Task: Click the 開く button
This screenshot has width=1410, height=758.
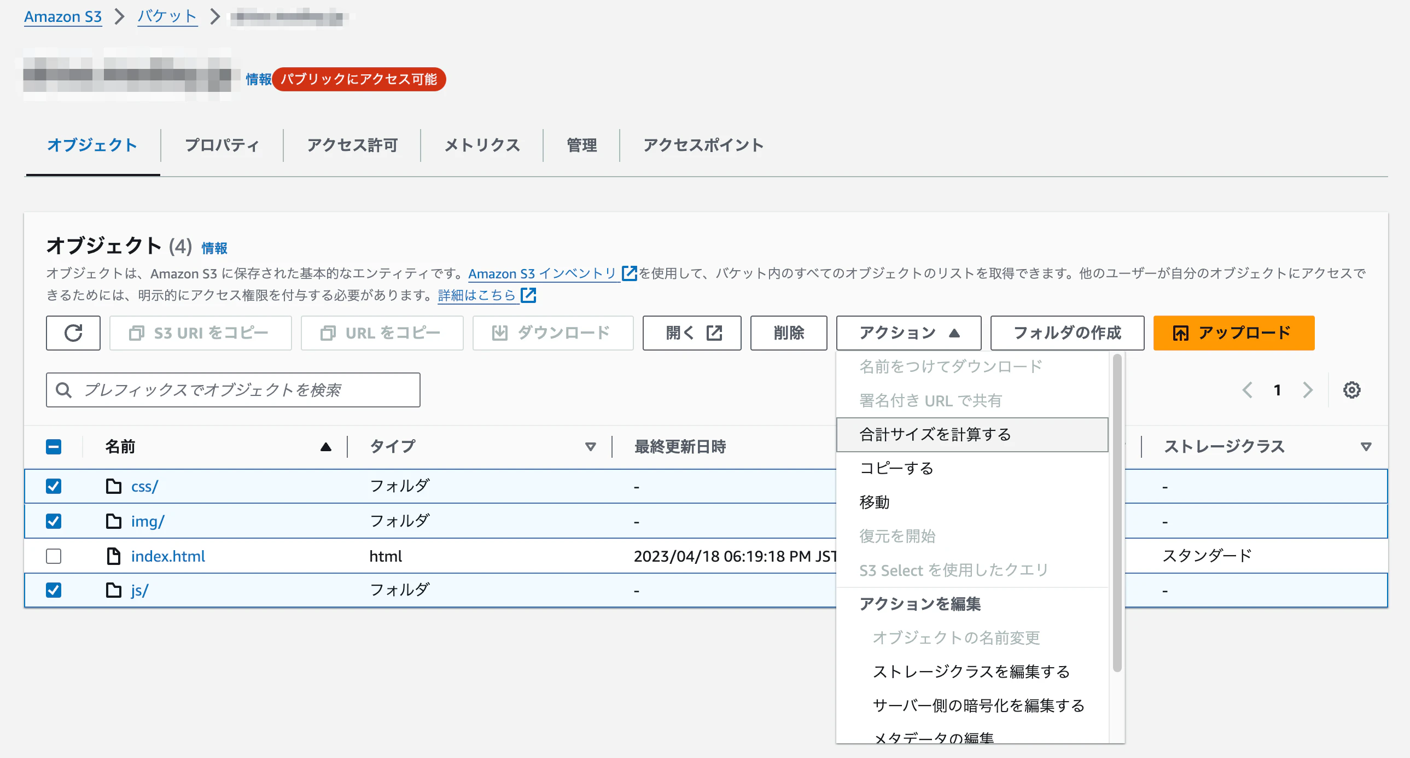Action: coord(692,333)
